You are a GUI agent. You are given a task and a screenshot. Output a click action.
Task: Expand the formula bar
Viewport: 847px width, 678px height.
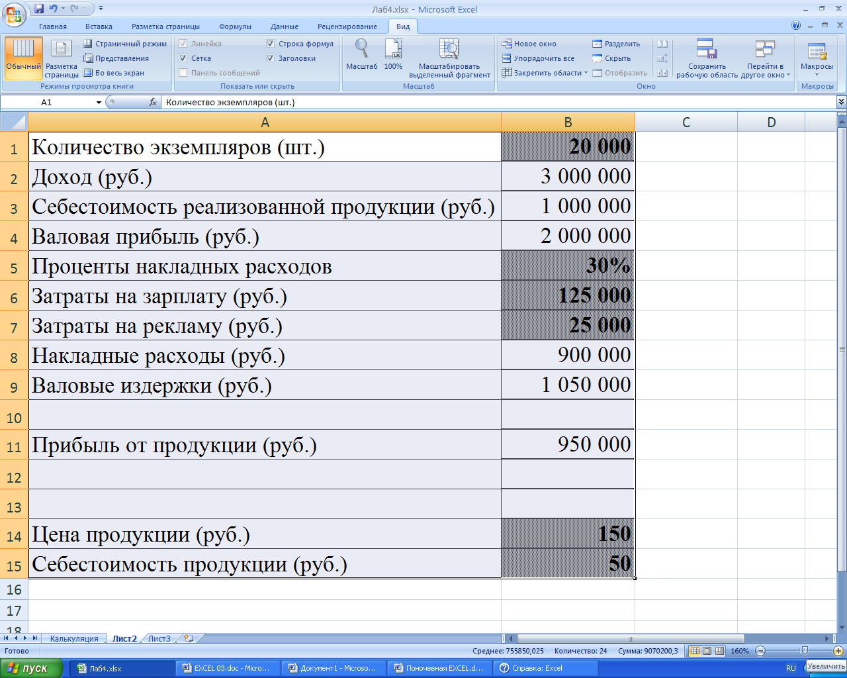(841, 102)
